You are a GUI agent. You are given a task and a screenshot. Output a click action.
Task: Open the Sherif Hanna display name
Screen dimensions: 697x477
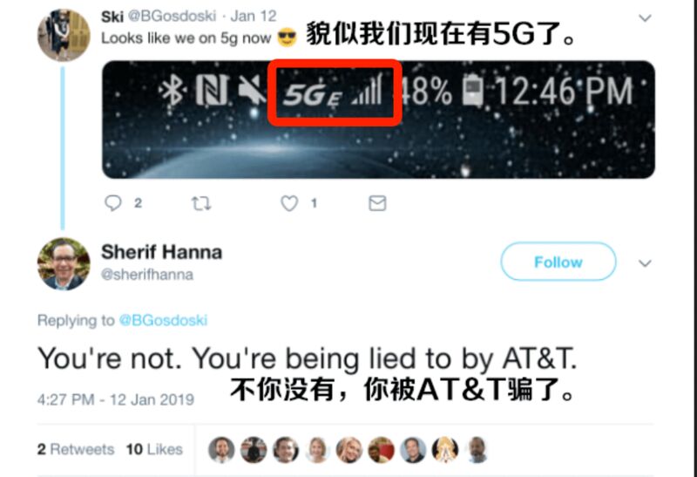(161, 252)
